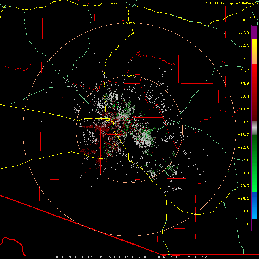
Task: Click the -16.5 value on velocity scale
Action: point(244,135)
